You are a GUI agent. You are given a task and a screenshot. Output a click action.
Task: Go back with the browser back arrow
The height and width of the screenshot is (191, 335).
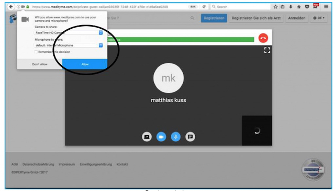pos(11,7)
